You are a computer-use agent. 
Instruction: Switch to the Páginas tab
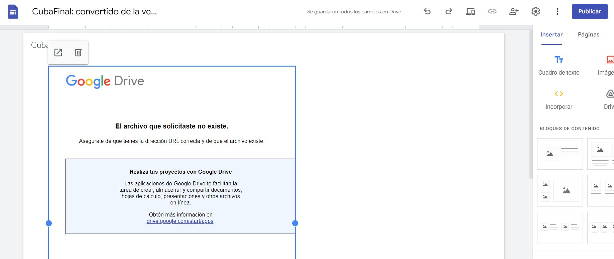(x=588, y=34)
